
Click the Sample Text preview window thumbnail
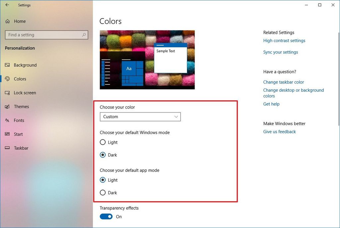coord(170,59)
